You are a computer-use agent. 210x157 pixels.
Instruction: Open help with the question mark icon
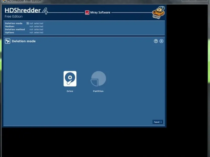[x=156, y=41]
